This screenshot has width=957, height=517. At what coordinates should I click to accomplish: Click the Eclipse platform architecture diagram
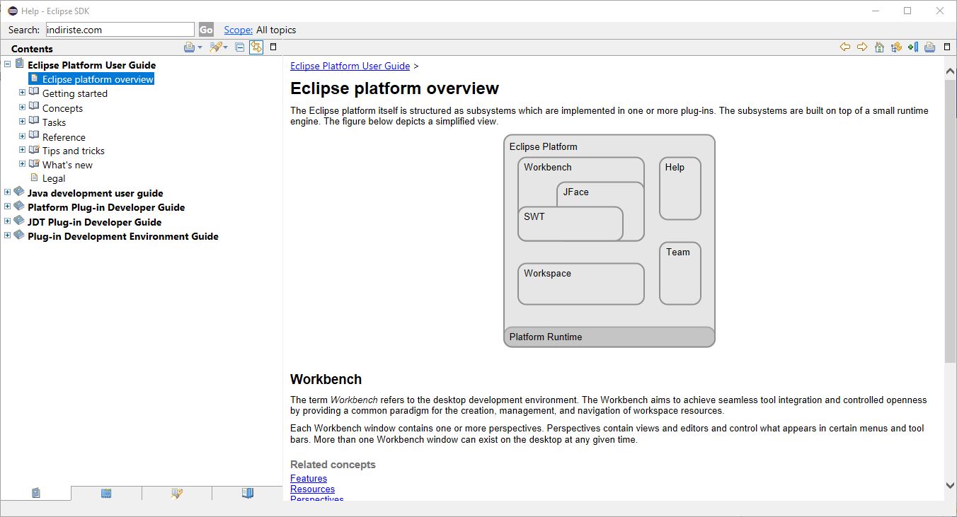[609, 241]
